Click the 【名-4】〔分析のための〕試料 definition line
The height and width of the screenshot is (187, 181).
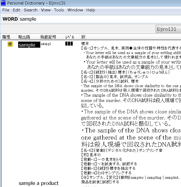[110, 81]
